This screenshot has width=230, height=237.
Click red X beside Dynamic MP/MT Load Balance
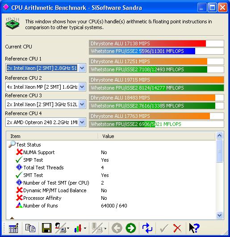19,190
